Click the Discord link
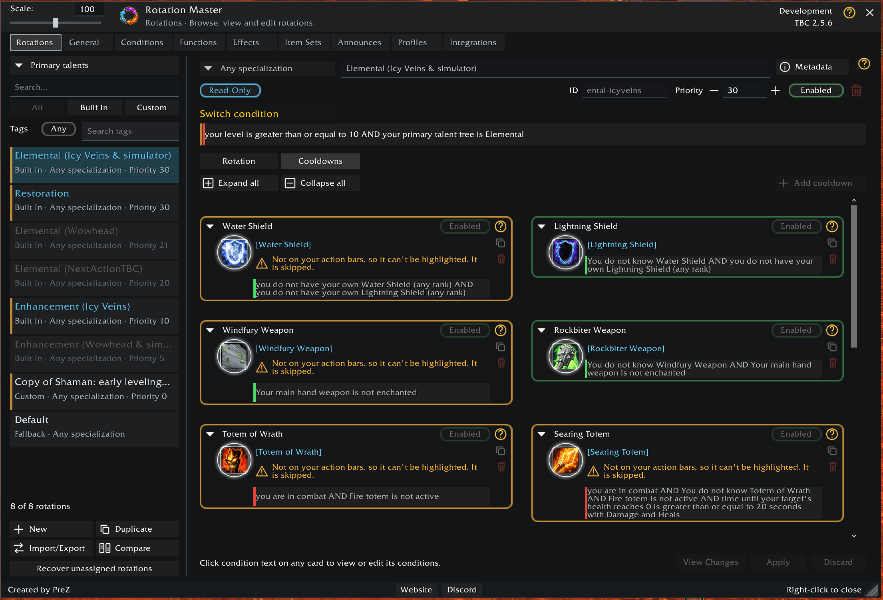 [462, 590]
